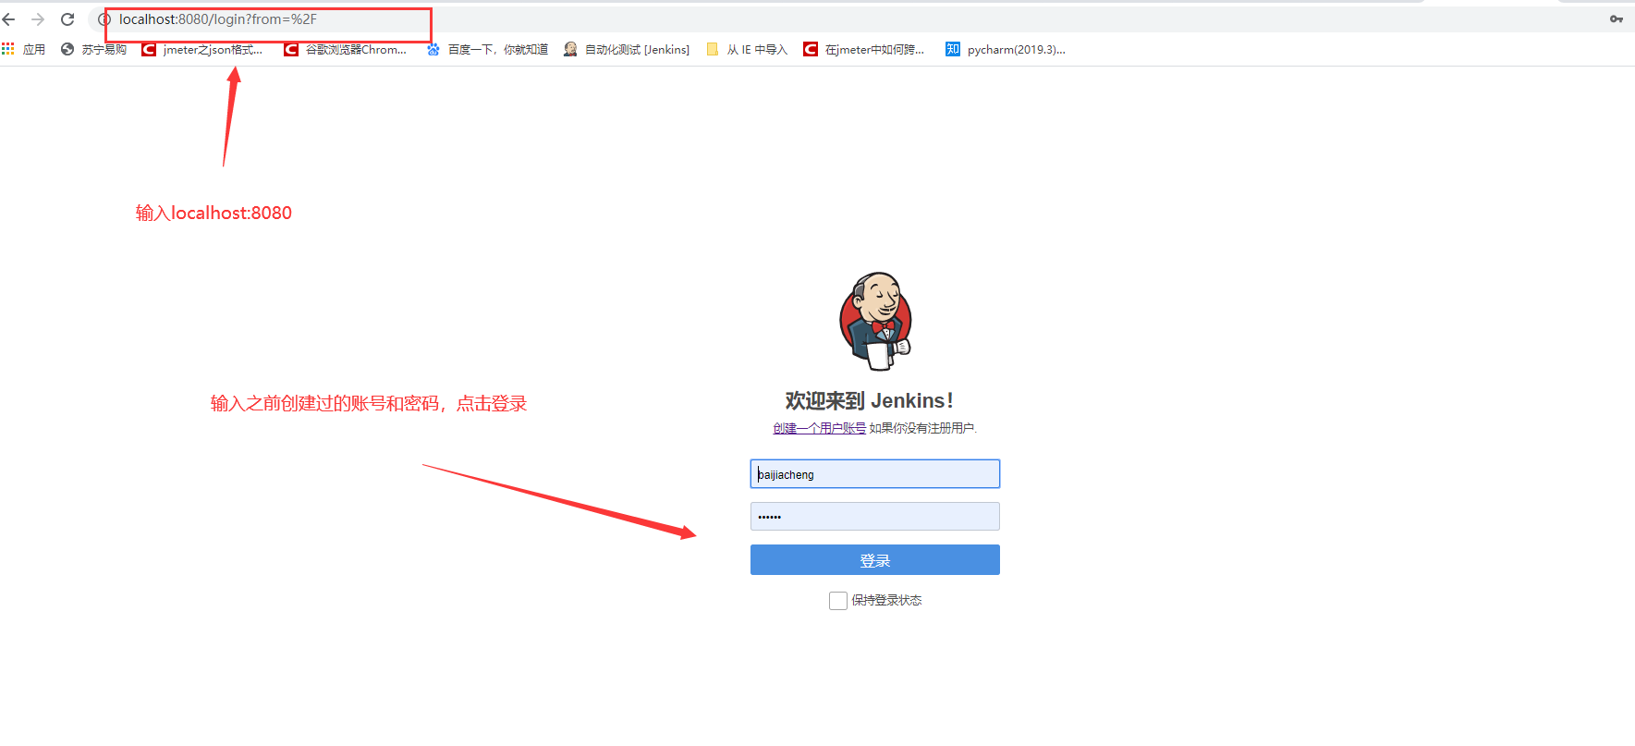Click the saved password key icon

1617,19
